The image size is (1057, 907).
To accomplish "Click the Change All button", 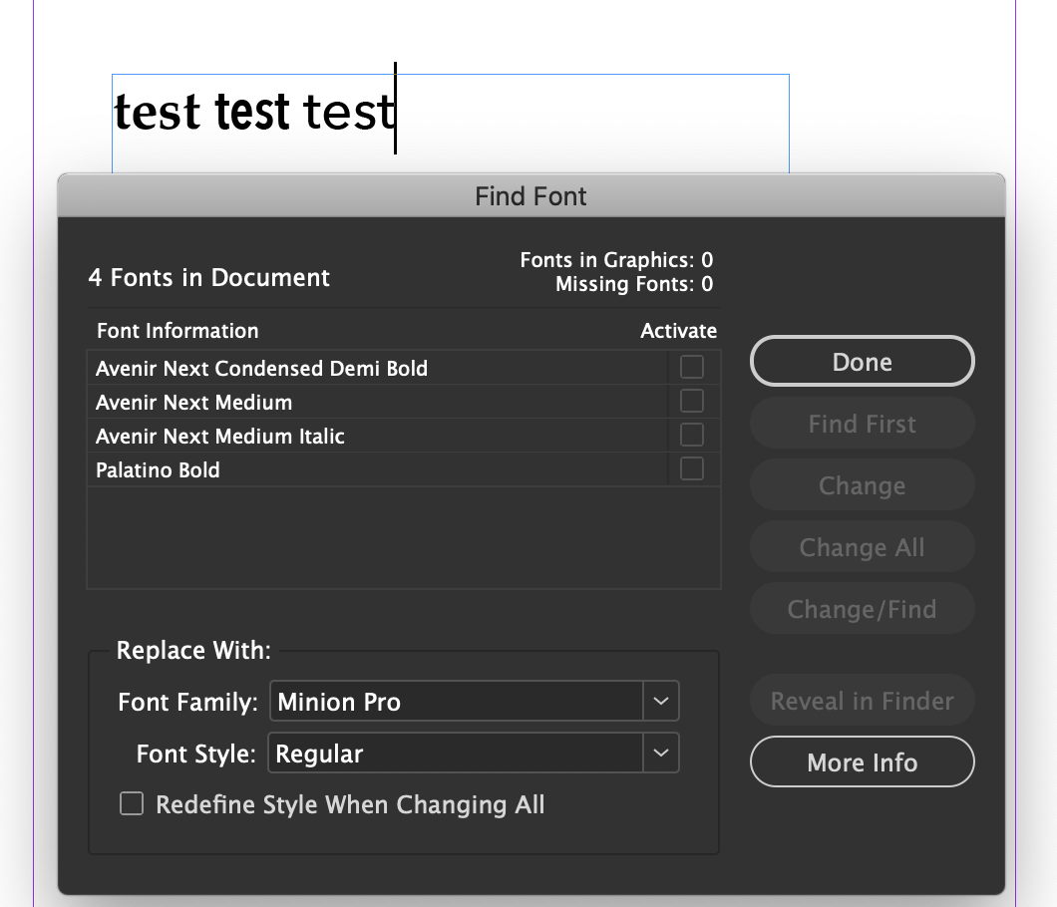I will 862,546.
